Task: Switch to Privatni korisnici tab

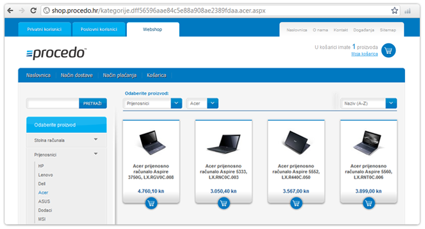Action: coord(44,29)
